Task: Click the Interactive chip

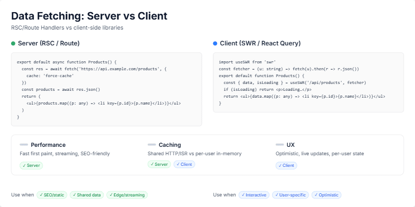Action: tap(254, 195)
